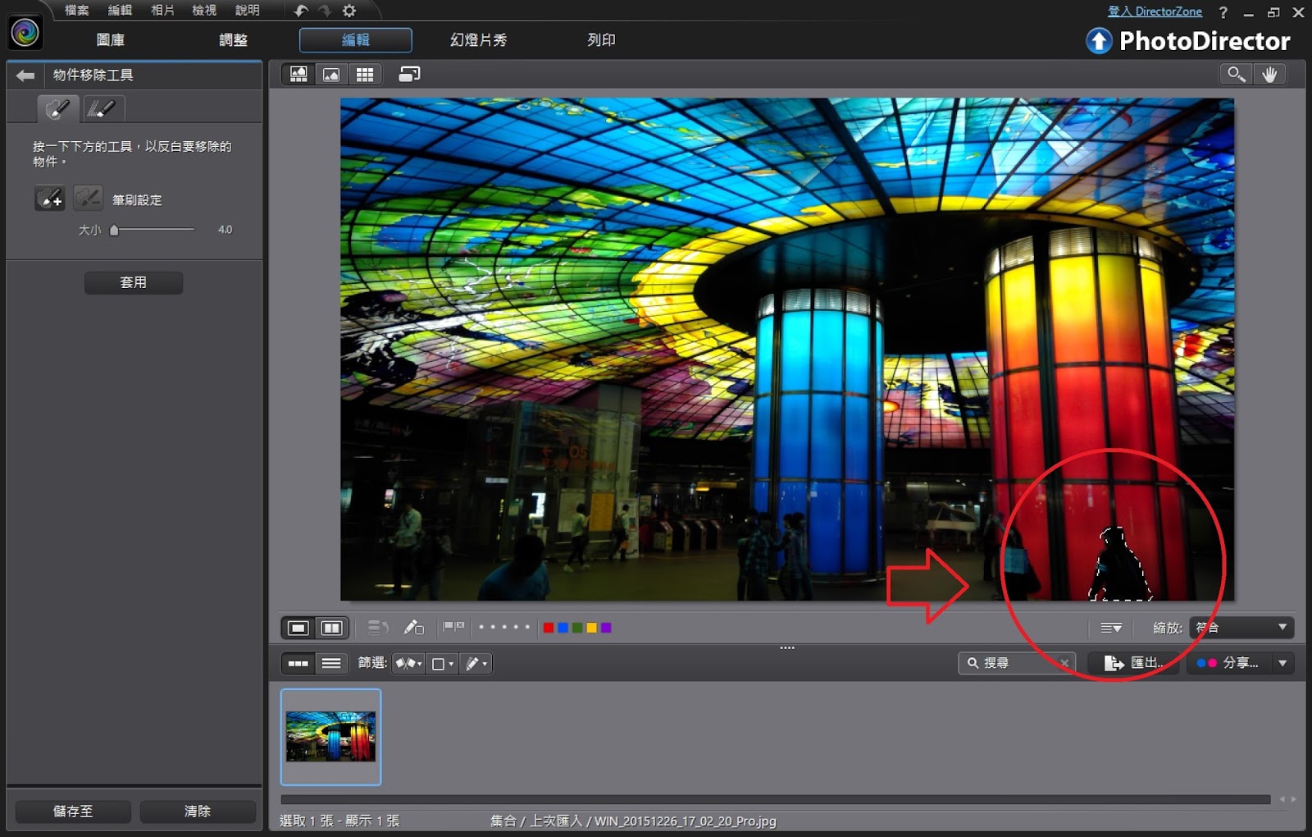Screen dimensions: 1312x837
Task: Switch to grid browser view icon
Action: coord(365,75)
